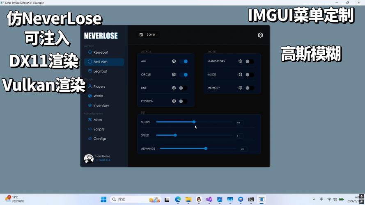Open the taskbar clock and date
The image size is (365, 205).
(354, 199)
